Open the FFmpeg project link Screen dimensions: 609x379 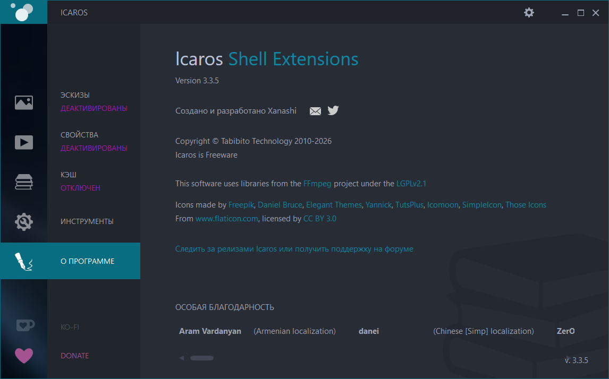(317, 184)
